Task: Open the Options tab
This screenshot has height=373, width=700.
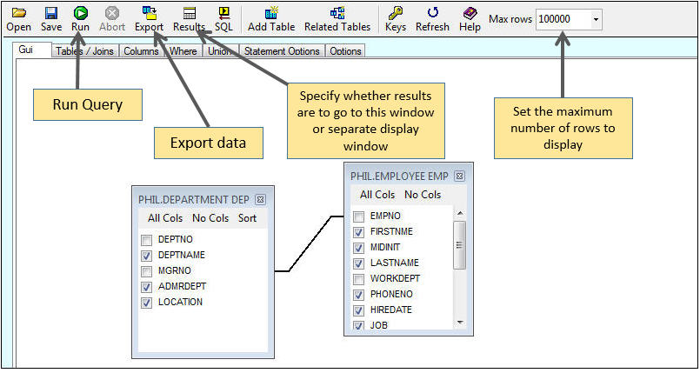Action: click(x=345, y=50)
